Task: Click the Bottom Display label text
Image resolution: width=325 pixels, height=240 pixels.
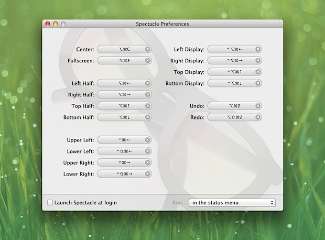Action: point(185,83)
